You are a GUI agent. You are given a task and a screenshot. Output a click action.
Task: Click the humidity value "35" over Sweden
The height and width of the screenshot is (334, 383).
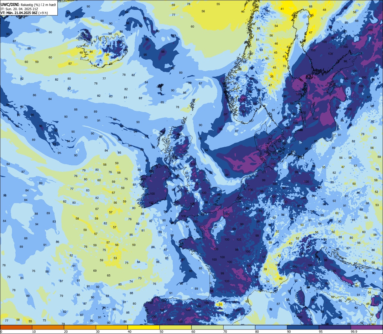(x=272, y=76)
